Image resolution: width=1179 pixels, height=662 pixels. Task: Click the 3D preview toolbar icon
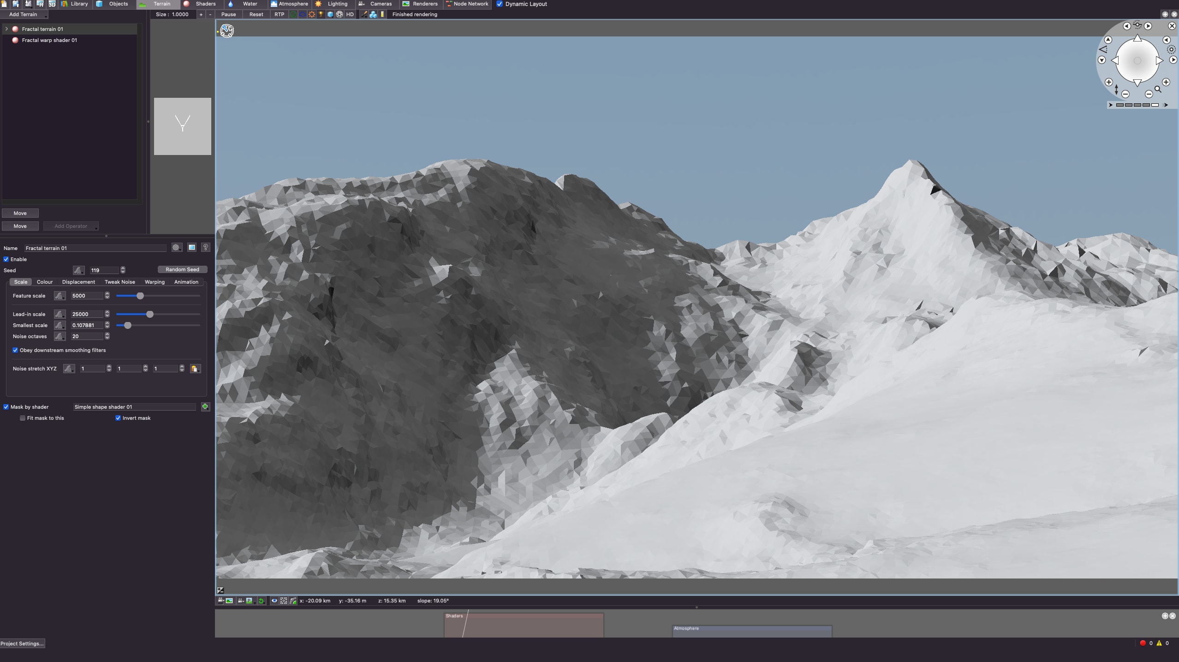pyautogui.click(x=52, y=4)
